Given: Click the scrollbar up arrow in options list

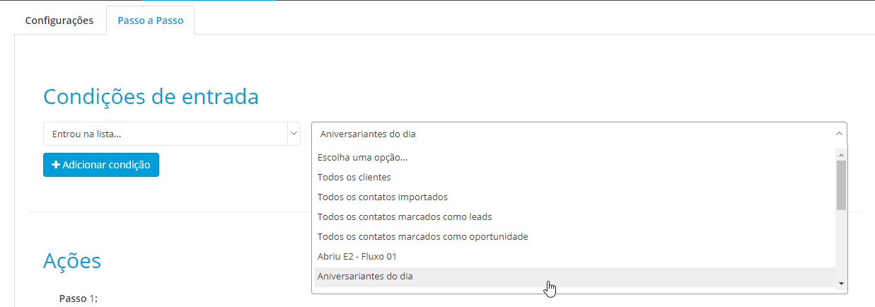Looking at the screenshot, I should point(841,153).
